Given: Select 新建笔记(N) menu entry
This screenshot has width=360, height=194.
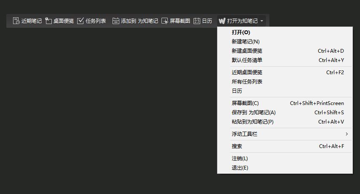Looking at the screenshot, I should [x=285, y=42].
